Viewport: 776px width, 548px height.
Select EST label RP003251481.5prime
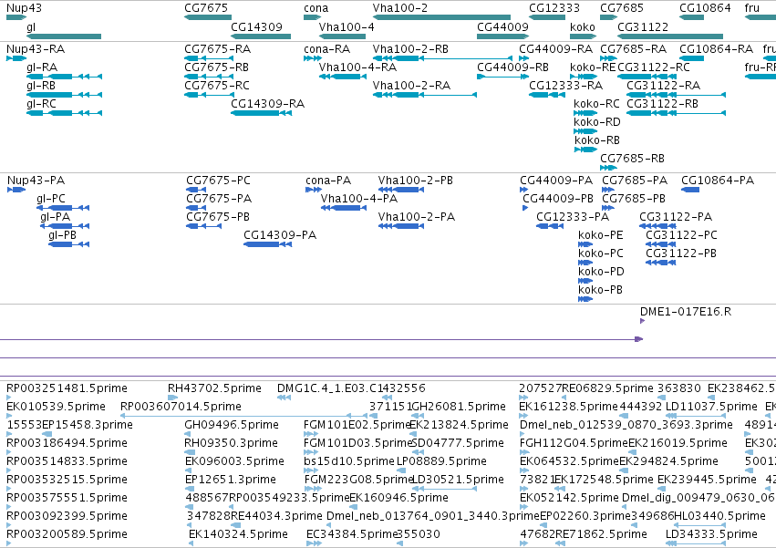pyautogui.click(x=67, y=388)
